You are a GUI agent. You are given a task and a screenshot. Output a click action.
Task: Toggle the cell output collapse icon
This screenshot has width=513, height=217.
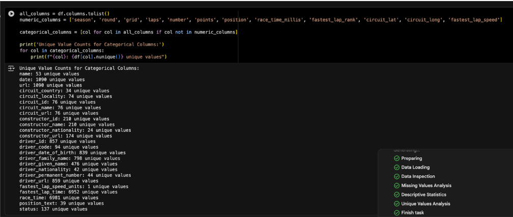11,68
